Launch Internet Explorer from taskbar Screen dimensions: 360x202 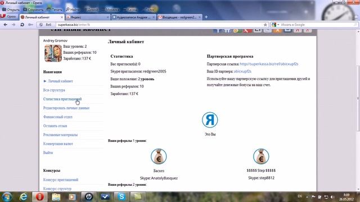(x=24, y=196)
